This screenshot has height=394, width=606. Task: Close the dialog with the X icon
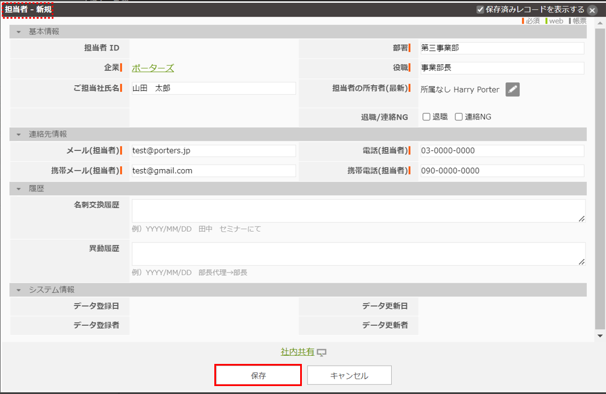[x=592, y=10]
